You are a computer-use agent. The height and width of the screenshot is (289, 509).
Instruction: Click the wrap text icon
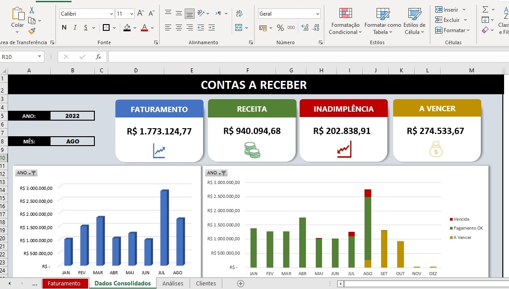point(239,13)
